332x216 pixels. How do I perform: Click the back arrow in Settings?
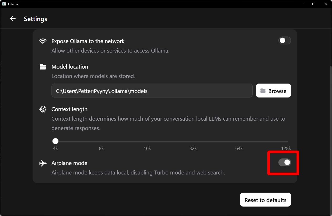tap(13, 18)
